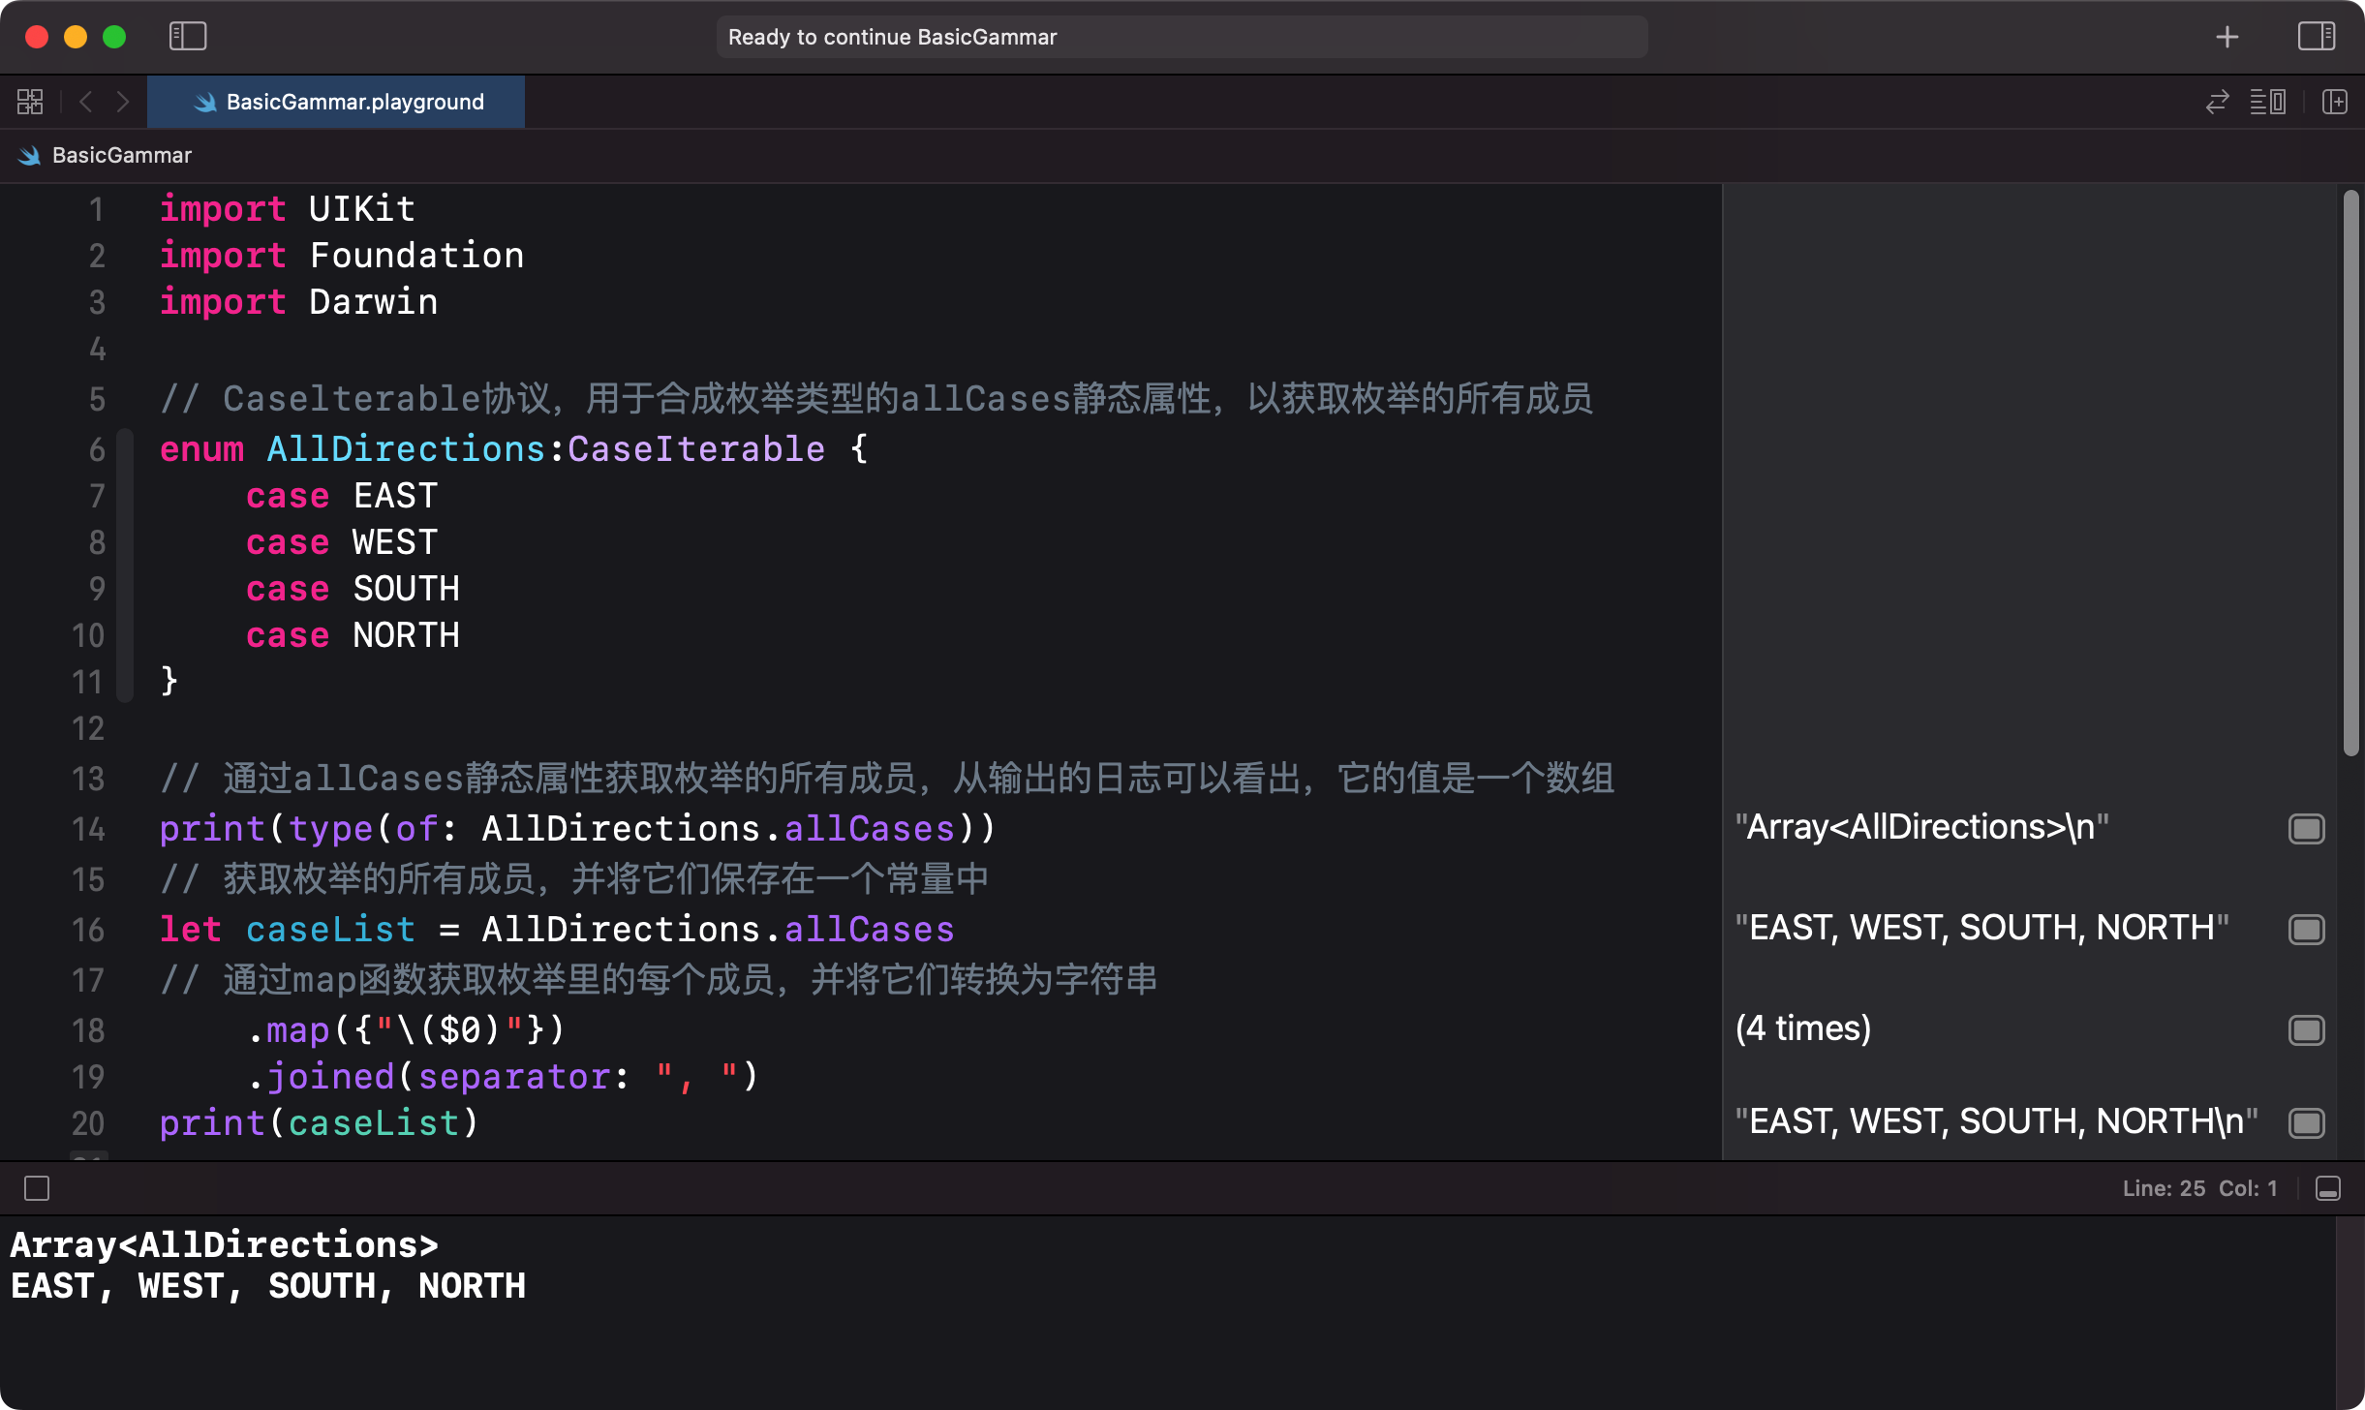
Task: Go forward using the right chevron
Action: point(123,102)
